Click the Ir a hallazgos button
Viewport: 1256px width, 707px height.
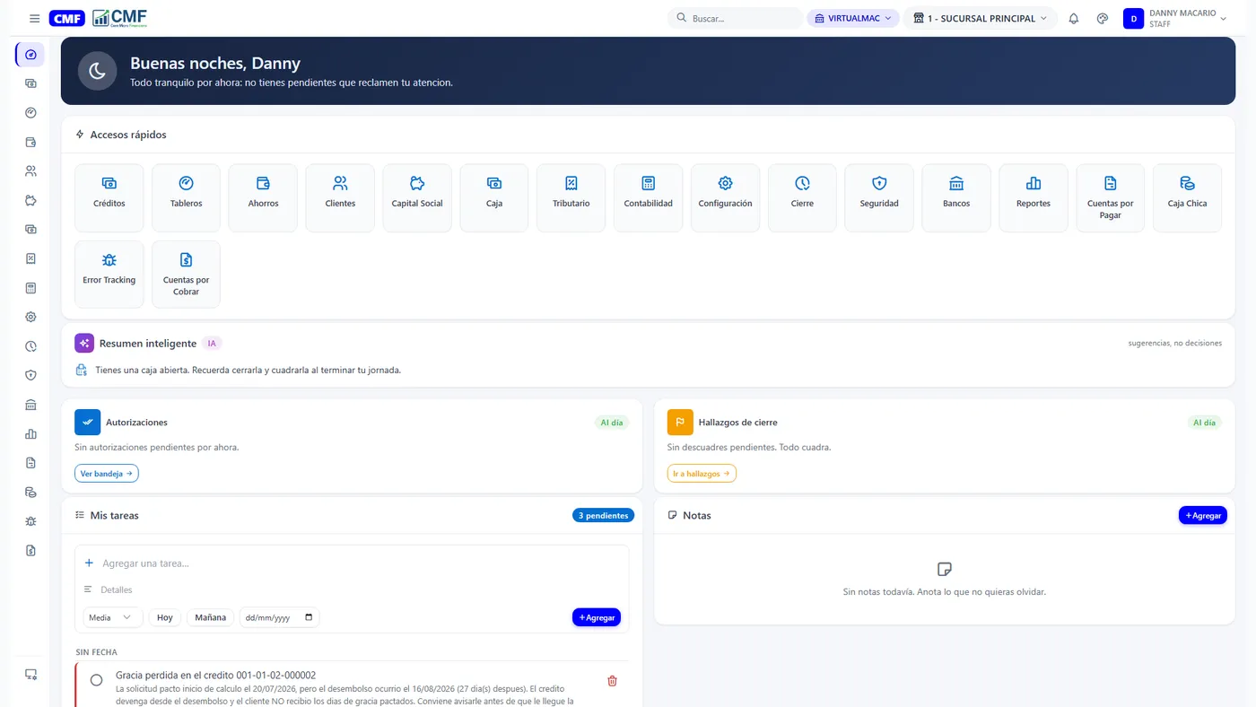point(702,473)
